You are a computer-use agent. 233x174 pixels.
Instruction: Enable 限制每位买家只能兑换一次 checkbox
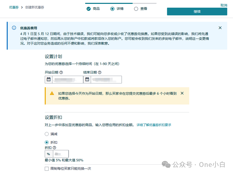[x=47, y=169]
